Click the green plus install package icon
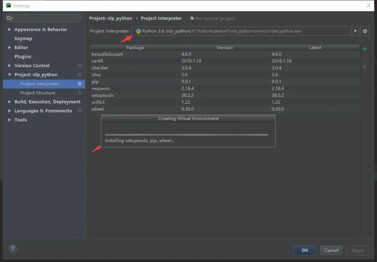Viewport: 377px width, 262px height. click(364, 48)
